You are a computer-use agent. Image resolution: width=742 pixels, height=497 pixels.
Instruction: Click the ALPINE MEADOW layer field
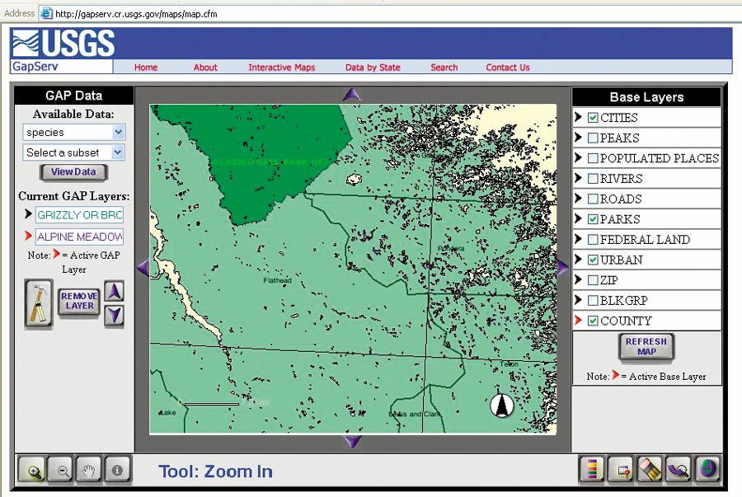[x=79, y=237]
